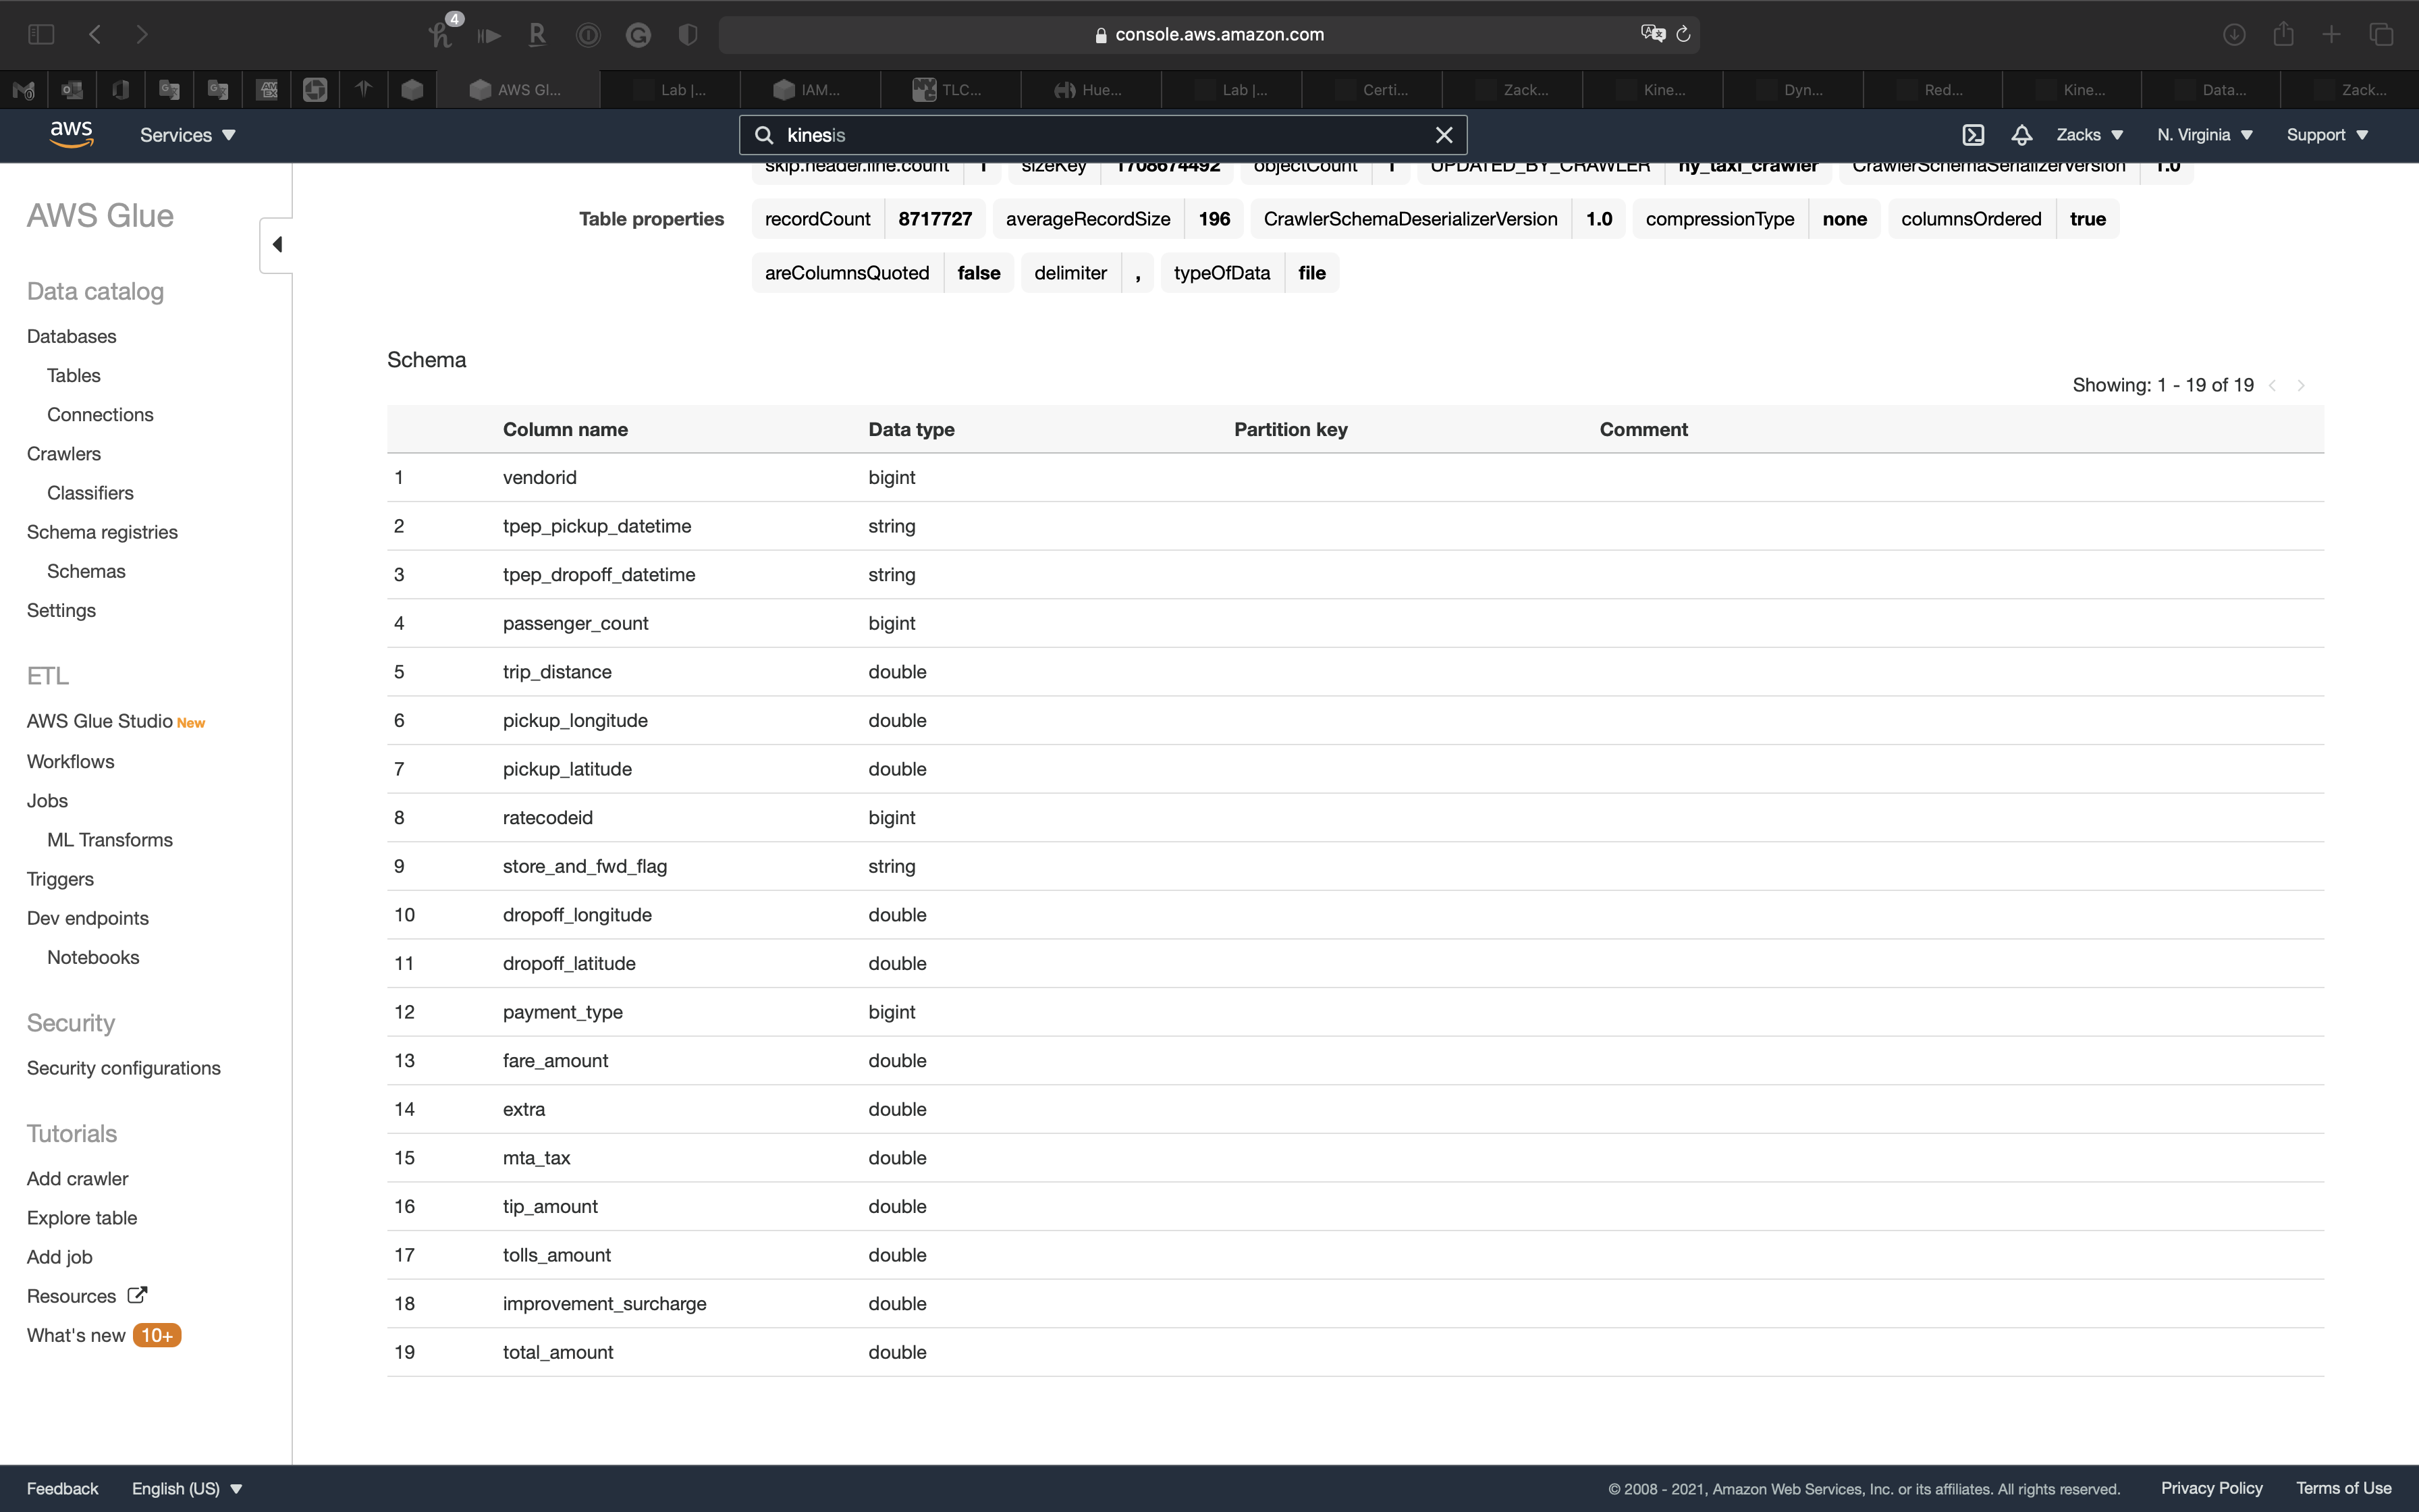Expand the Support menu

pos(2327,135)
